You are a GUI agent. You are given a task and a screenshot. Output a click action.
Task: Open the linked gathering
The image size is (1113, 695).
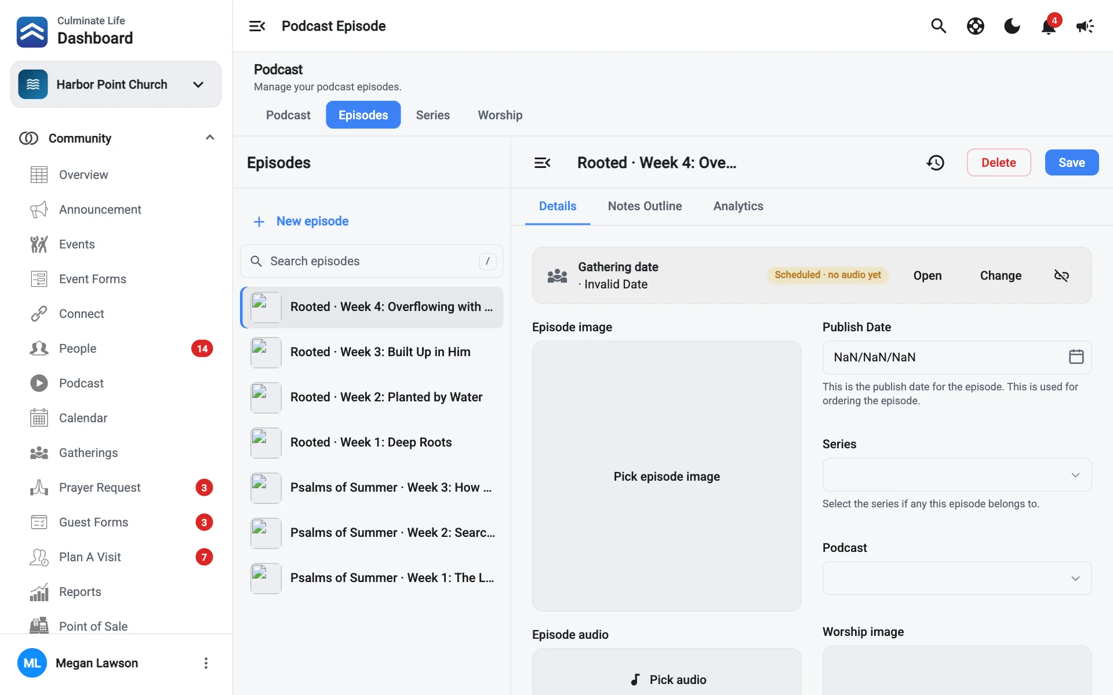(x=927, y=276)
